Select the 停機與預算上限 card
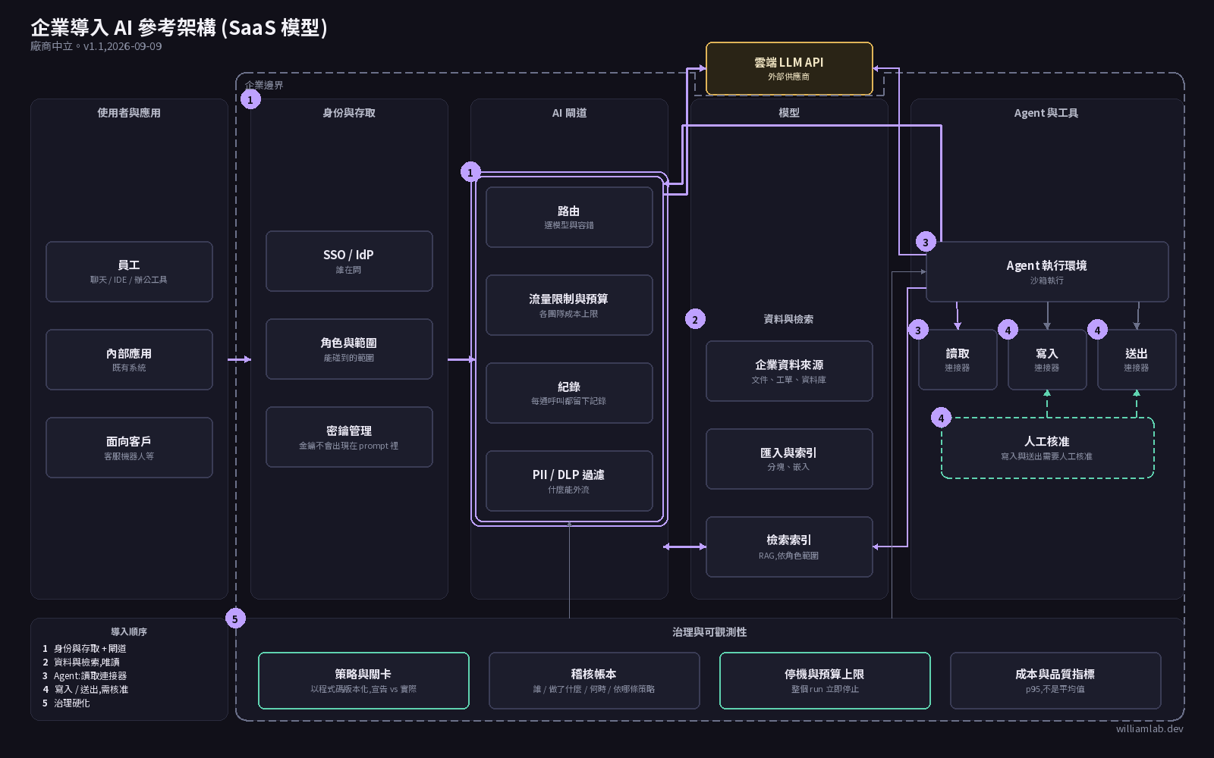This screenshot has width=1214, height=758. coord(825,681)
